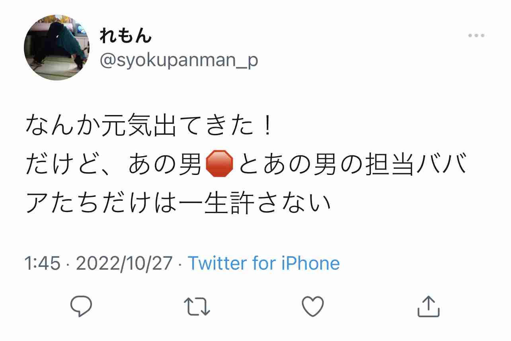The width and height of the screenshot is (511, 341).
Task: Open the three-dot more options menu
Action: [x=476, y=36]
